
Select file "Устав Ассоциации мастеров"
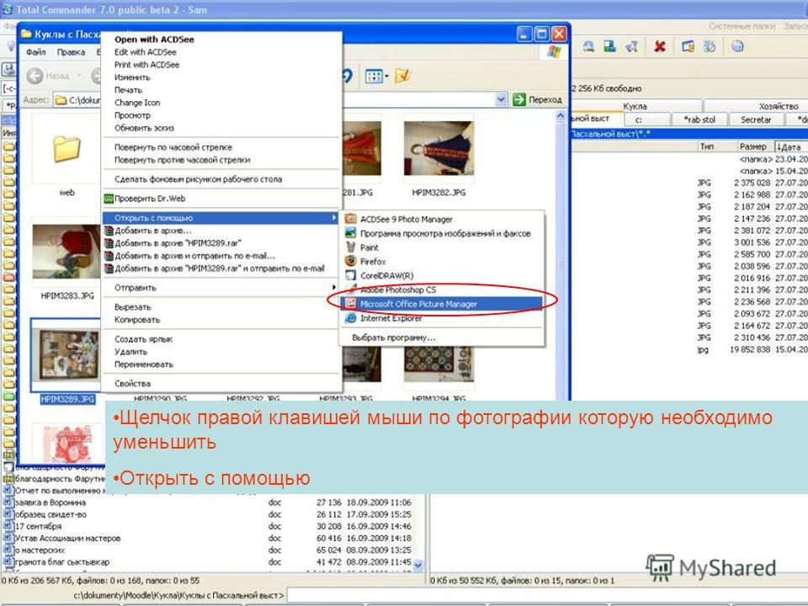tap(67, 538)
